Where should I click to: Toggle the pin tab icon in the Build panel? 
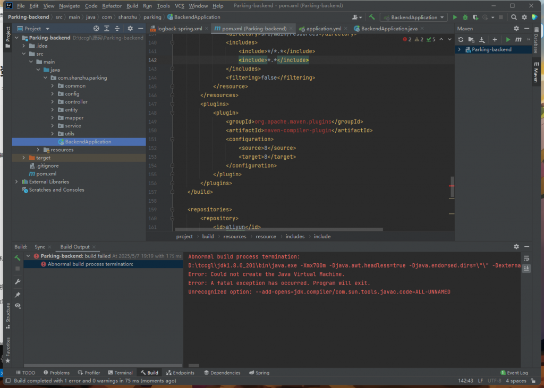point(17,295)
